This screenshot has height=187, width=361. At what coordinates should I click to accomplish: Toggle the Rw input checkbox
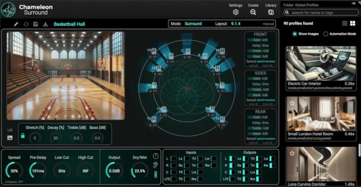(x=214, y=165)
